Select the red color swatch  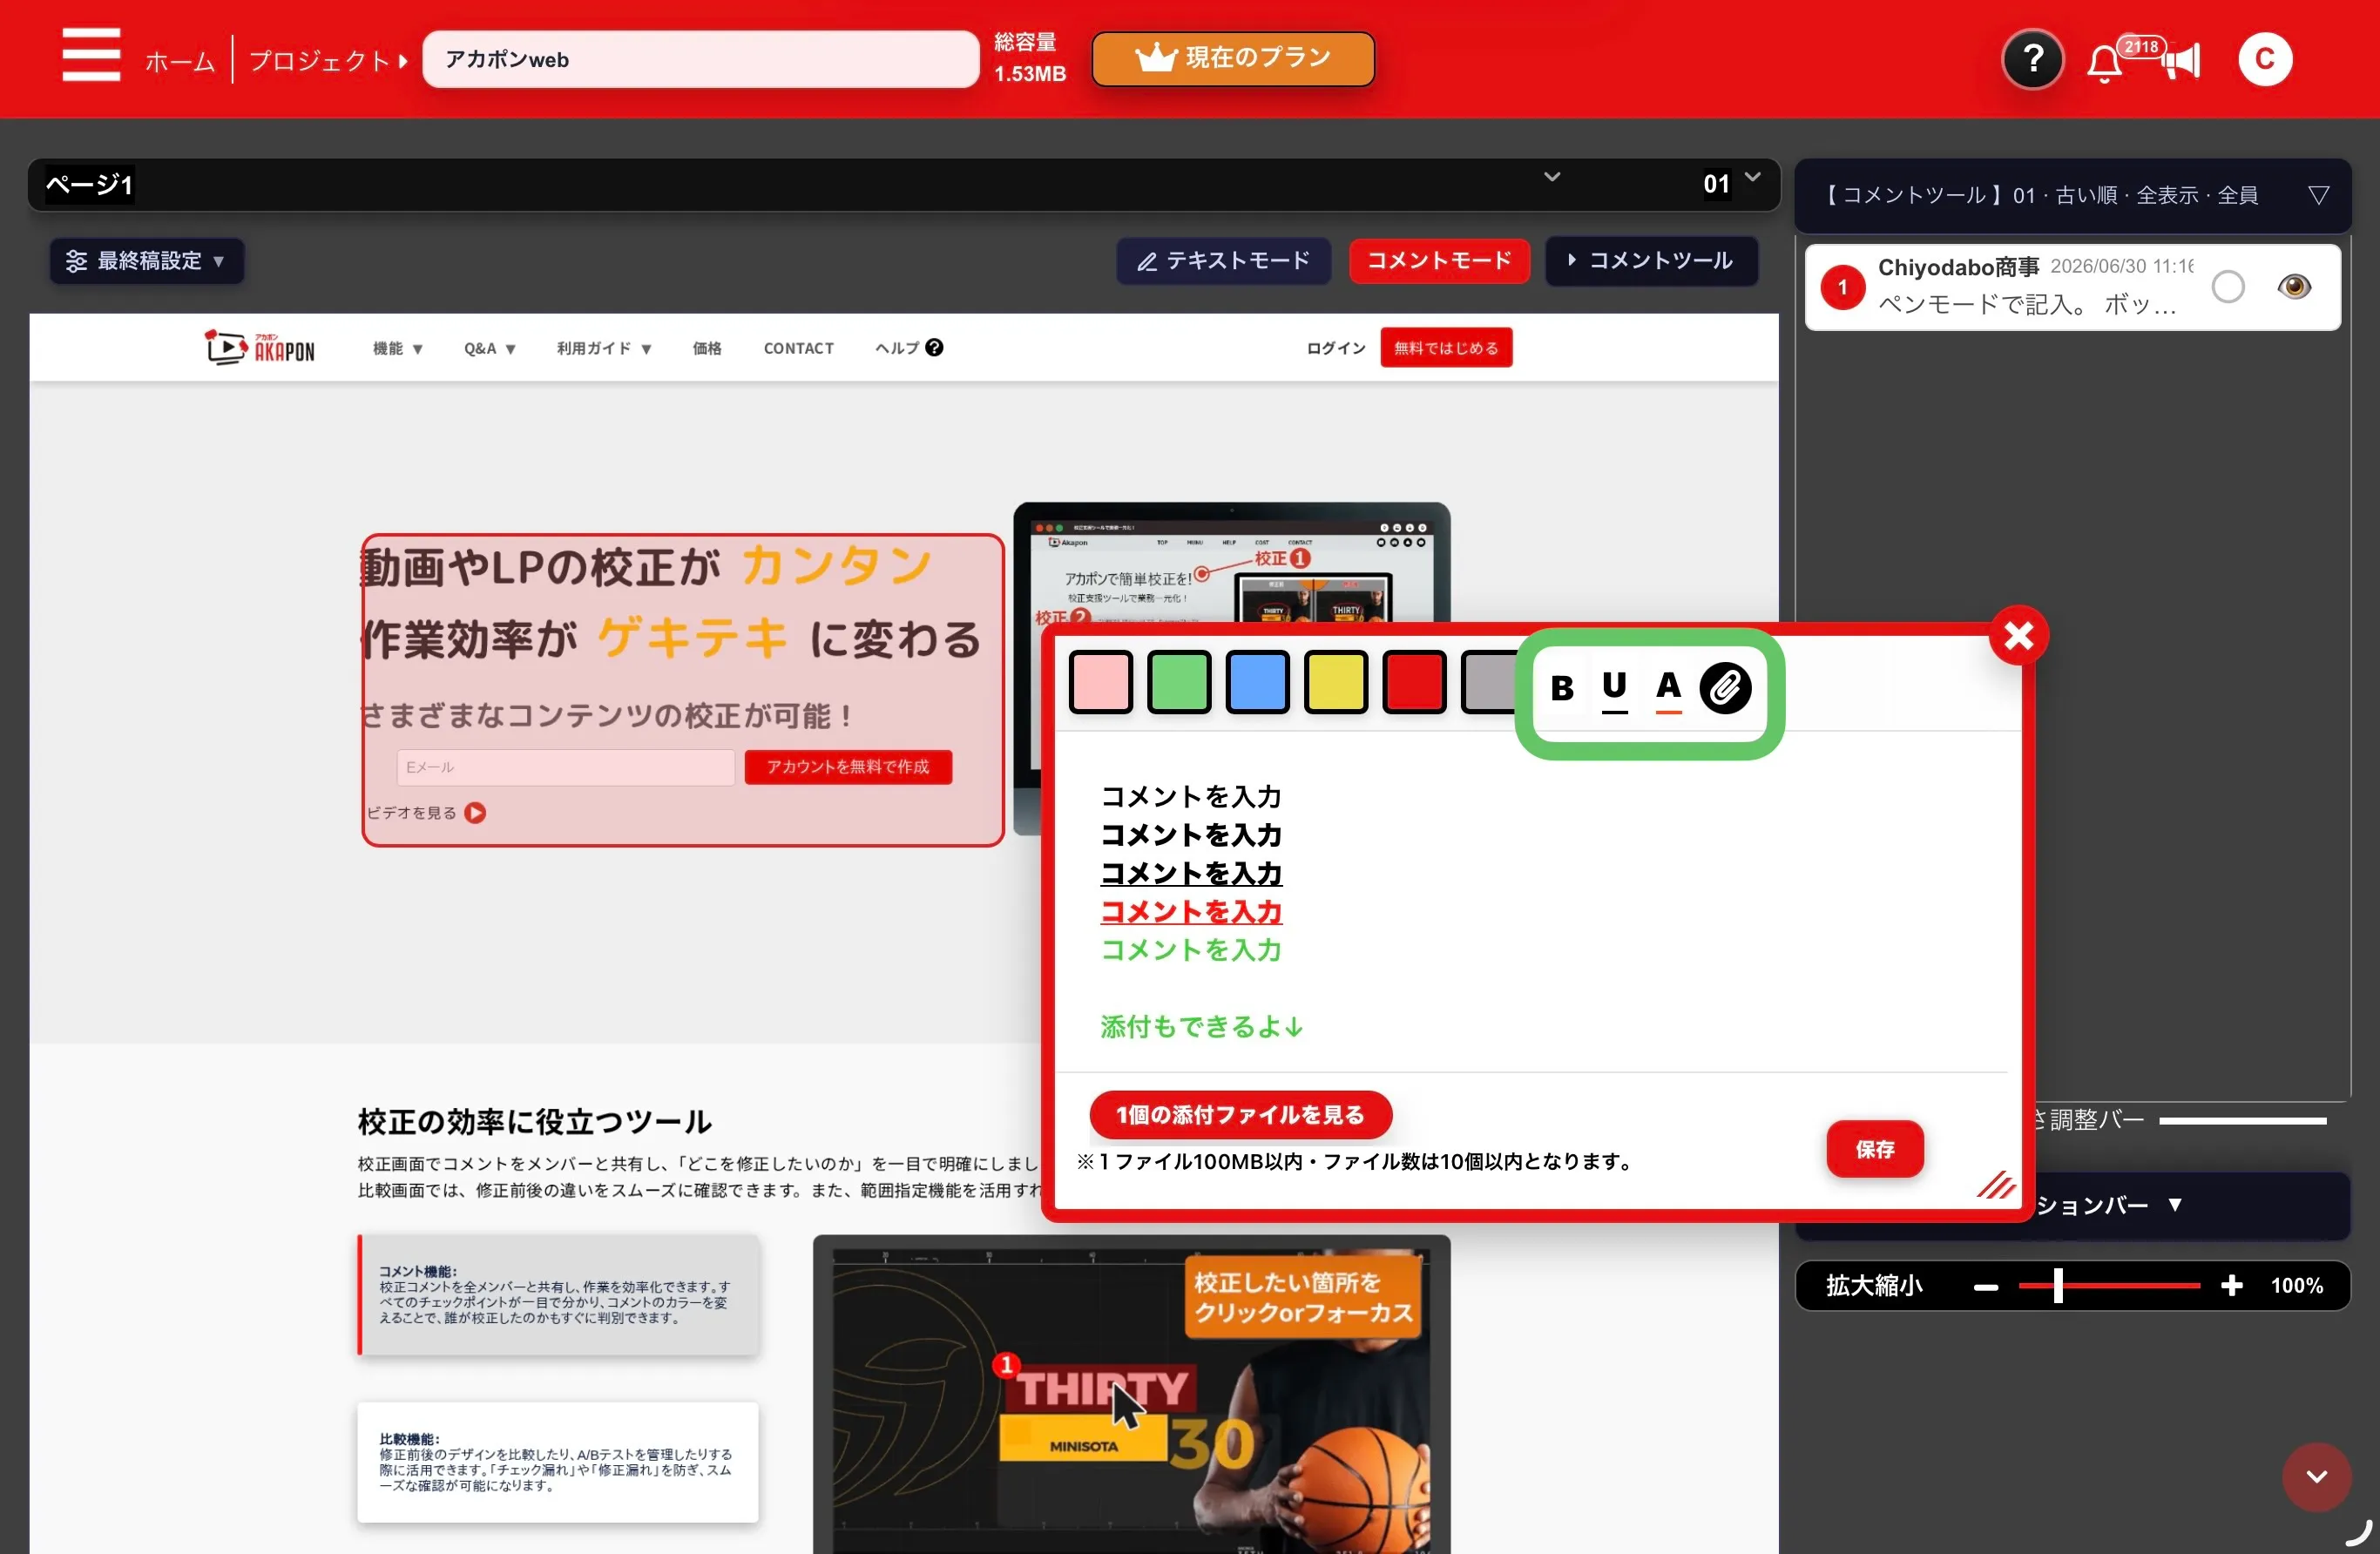point(1413,682)
